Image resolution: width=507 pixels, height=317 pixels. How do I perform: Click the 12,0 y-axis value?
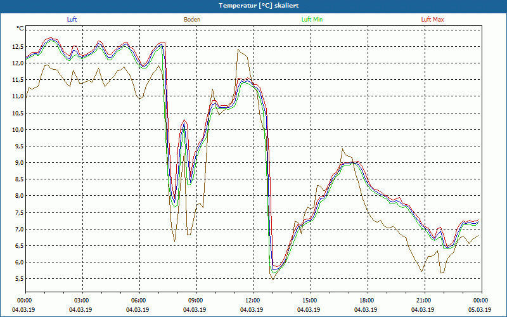click(x=18, y=63)
